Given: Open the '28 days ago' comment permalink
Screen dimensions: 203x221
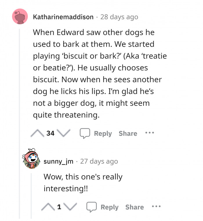Looking at the screenshot, I should tap(119, 17).
